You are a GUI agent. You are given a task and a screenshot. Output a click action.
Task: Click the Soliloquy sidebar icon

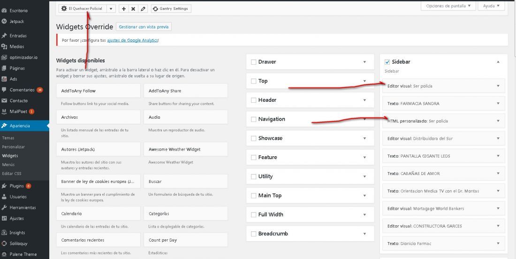point(4,244)
